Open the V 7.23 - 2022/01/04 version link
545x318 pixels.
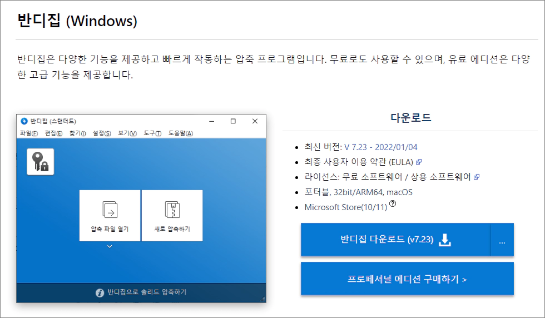click(x=380, y=147)
